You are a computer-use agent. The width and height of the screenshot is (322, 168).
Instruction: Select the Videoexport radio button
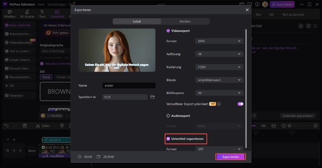click(x=168, y=31)
